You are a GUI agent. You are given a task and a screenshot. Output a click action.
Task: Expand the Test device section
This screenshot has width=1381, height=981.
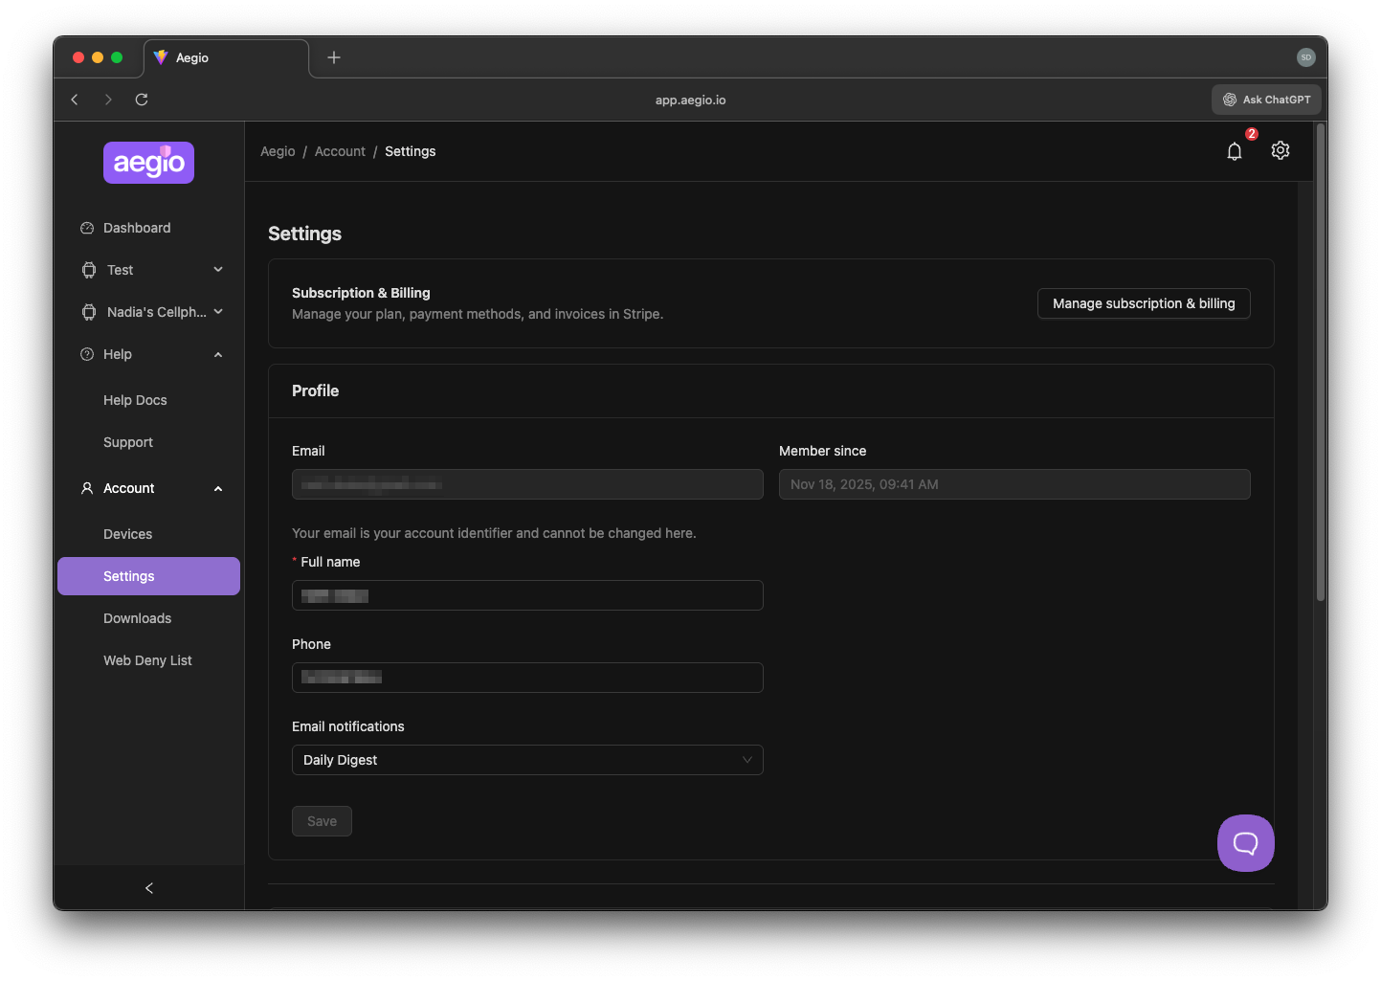tap(217, 270)
